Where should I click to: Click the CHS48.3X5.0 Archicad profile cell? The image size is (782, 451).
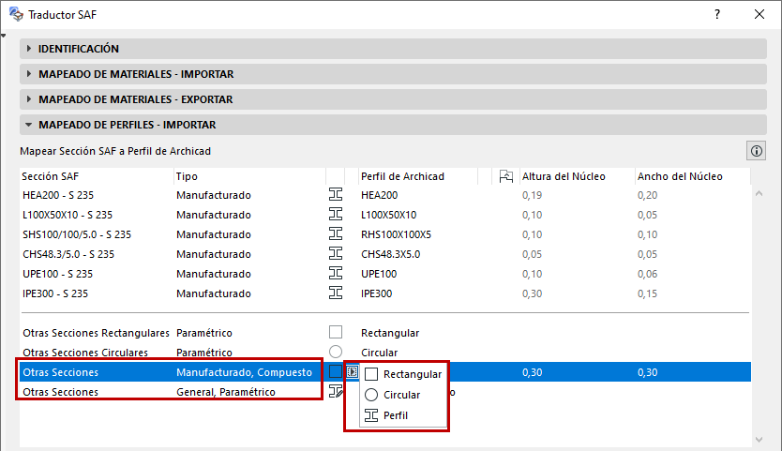(390, 254)
